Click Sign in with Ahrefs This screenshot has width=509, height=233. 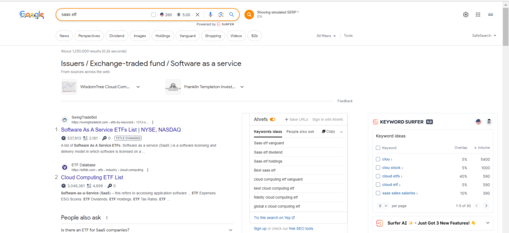(x=328, y=119)
